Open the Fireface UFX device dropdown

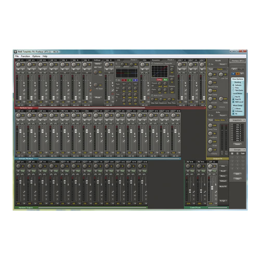coord(238,61)
